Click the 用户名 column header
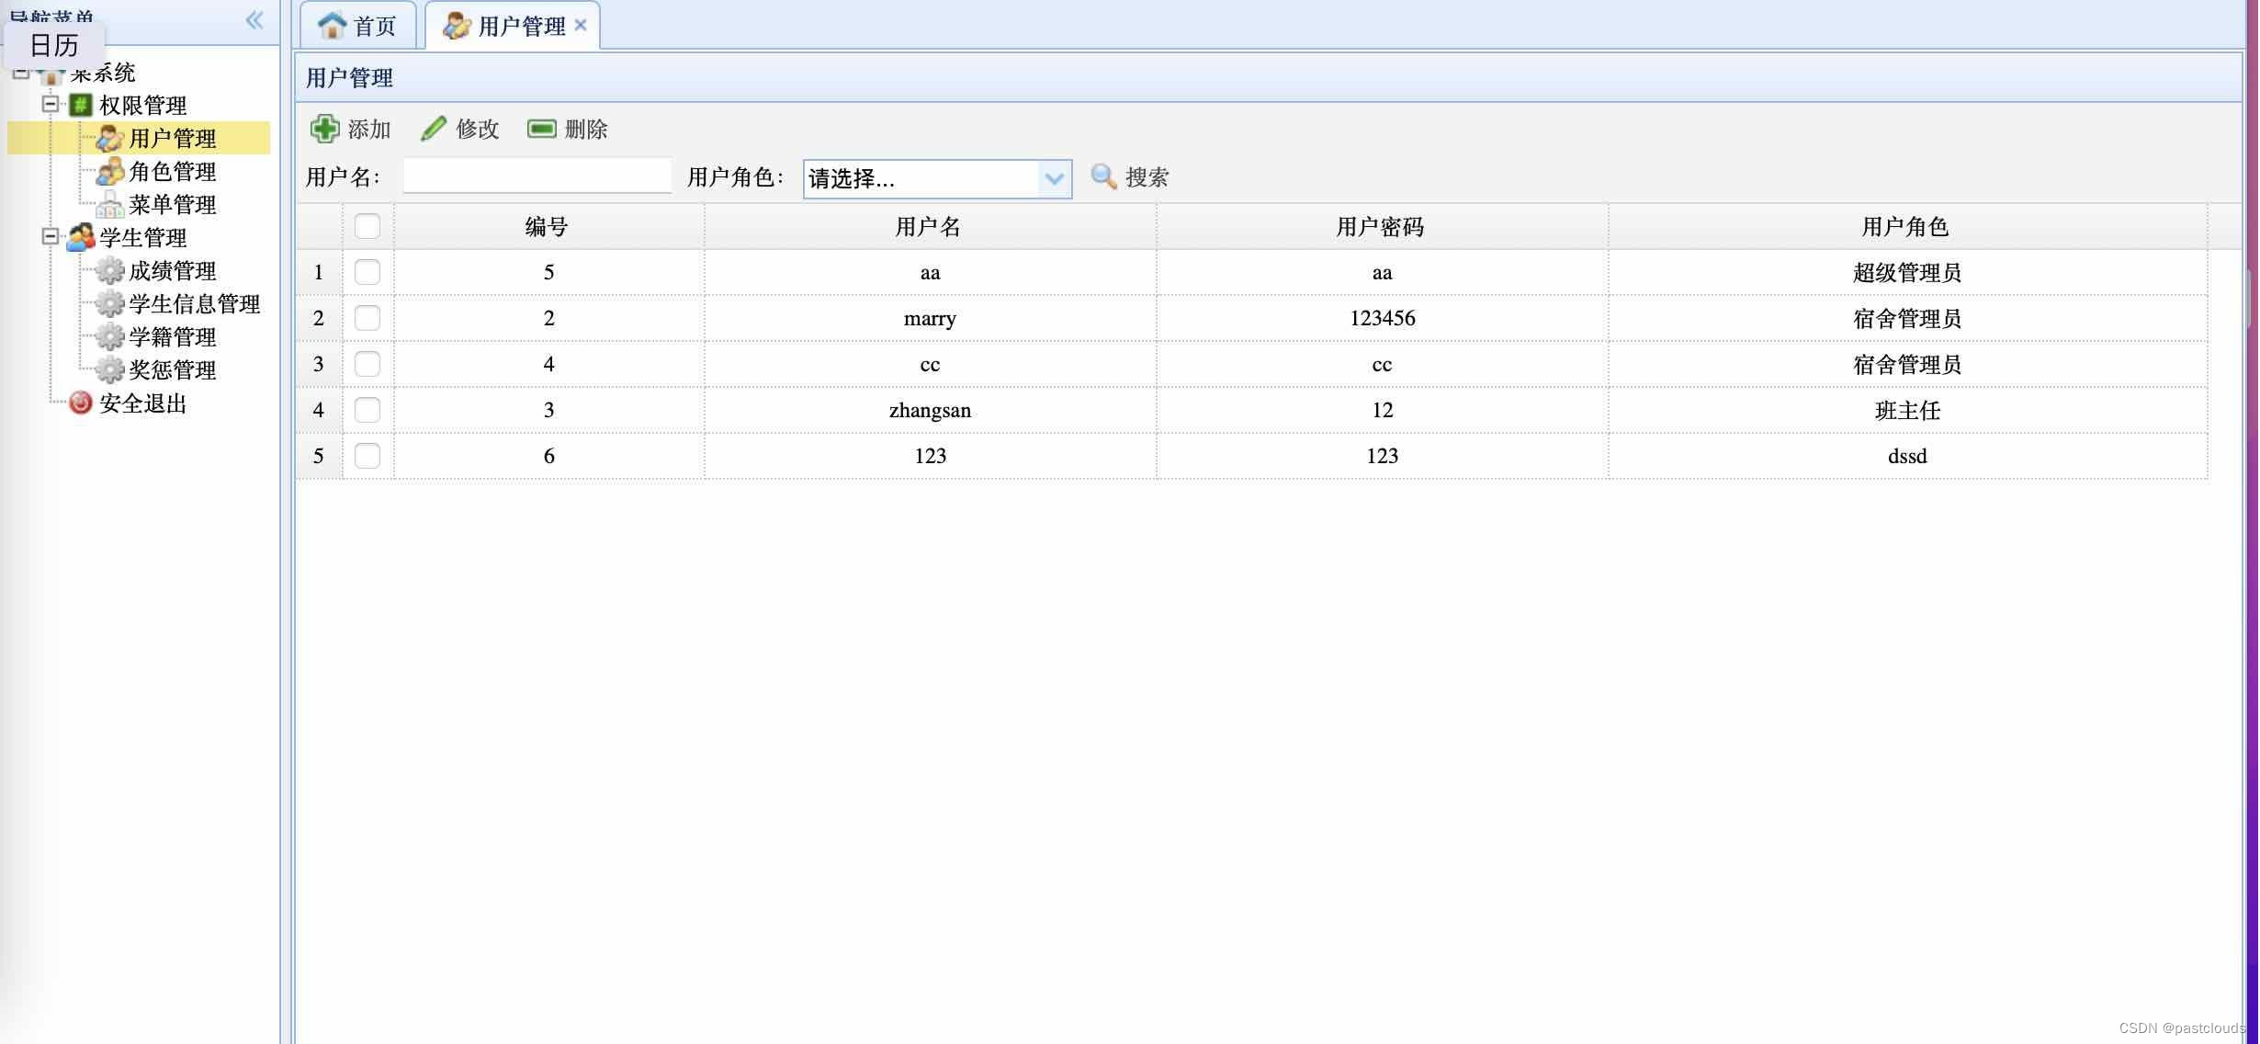The height and width of the screenshot is (1044, 2260). point(929,226)
